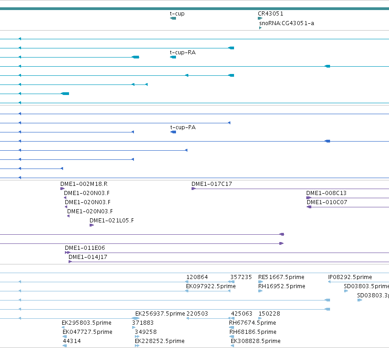389x348 pixels.
Task: Select the DME1-021L05.F clone label
Action: 112,220
